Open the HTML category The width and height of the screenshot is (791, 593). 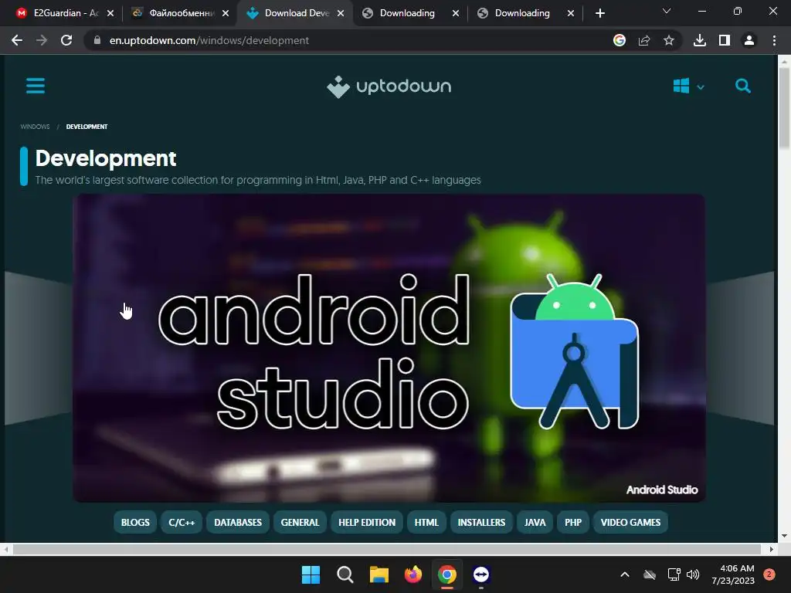[x=426, y=523]
